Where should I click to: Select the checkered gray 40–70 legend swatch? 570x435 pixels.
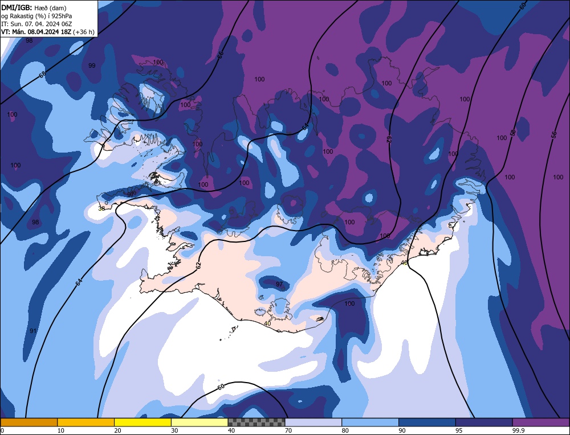[256, 422]
